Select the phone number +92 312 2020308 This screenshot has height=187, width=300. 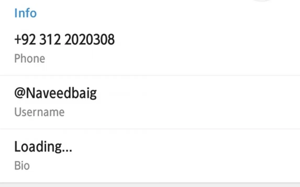64,39
